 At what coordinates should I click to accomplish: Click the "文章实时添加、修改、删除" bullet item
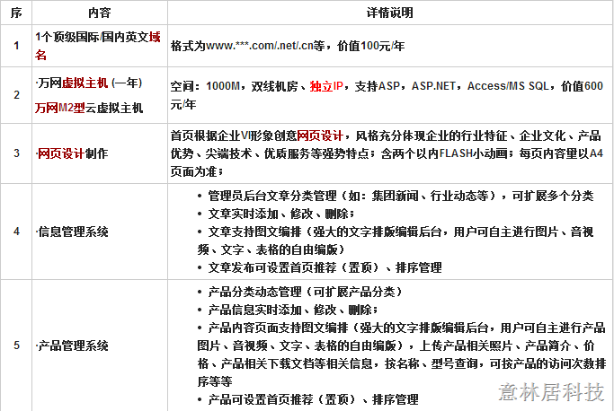[x=280, y=214]
